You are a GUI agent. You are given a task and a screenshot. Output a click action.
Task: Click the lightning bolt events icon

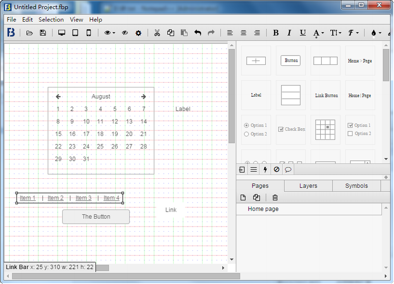(265, 170)
